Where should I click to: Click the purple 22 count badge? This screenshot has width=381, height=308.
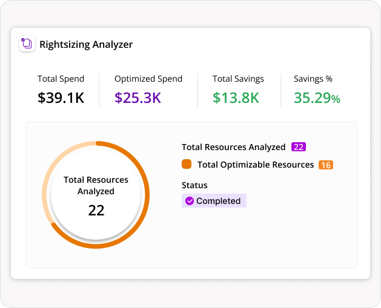299,147
